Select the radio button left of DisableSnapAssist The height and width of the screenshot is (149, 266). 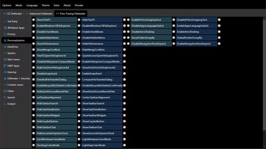[34, 73]
